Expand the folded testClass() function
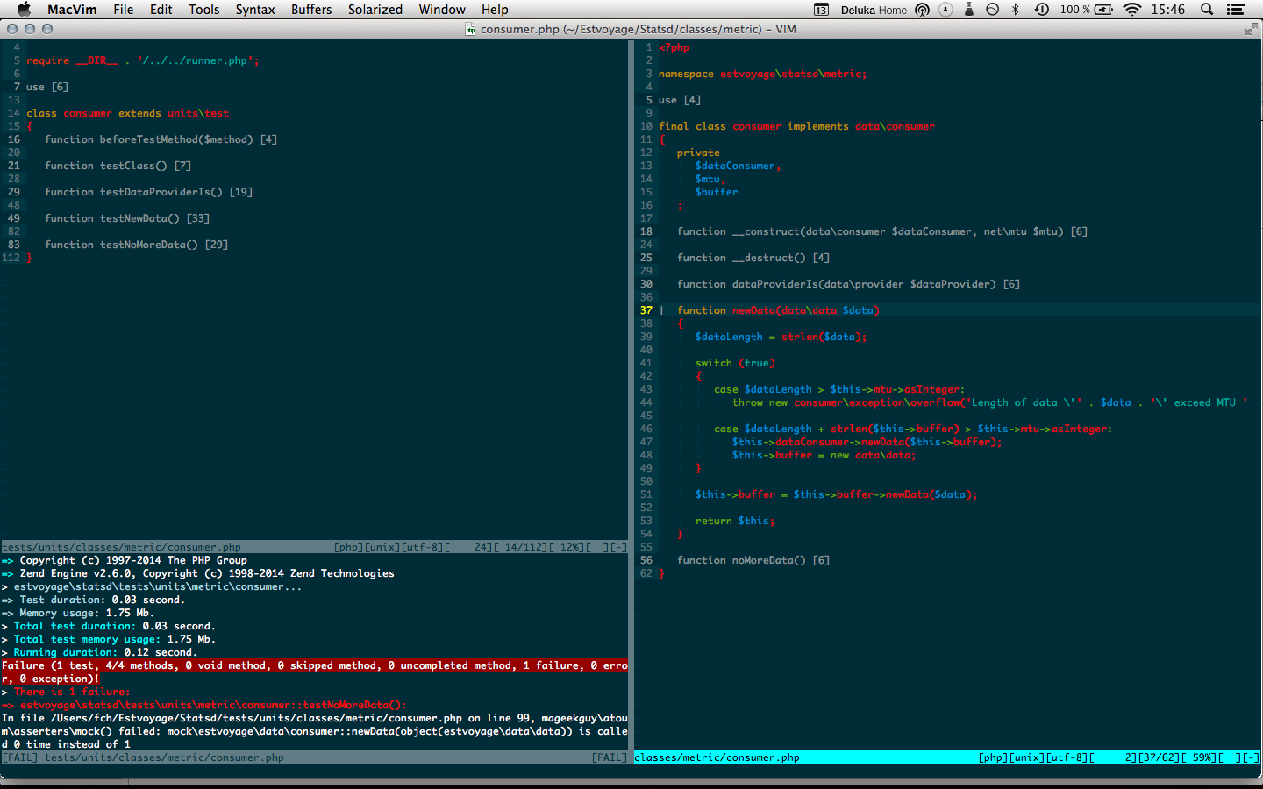 tap(118, 166)
